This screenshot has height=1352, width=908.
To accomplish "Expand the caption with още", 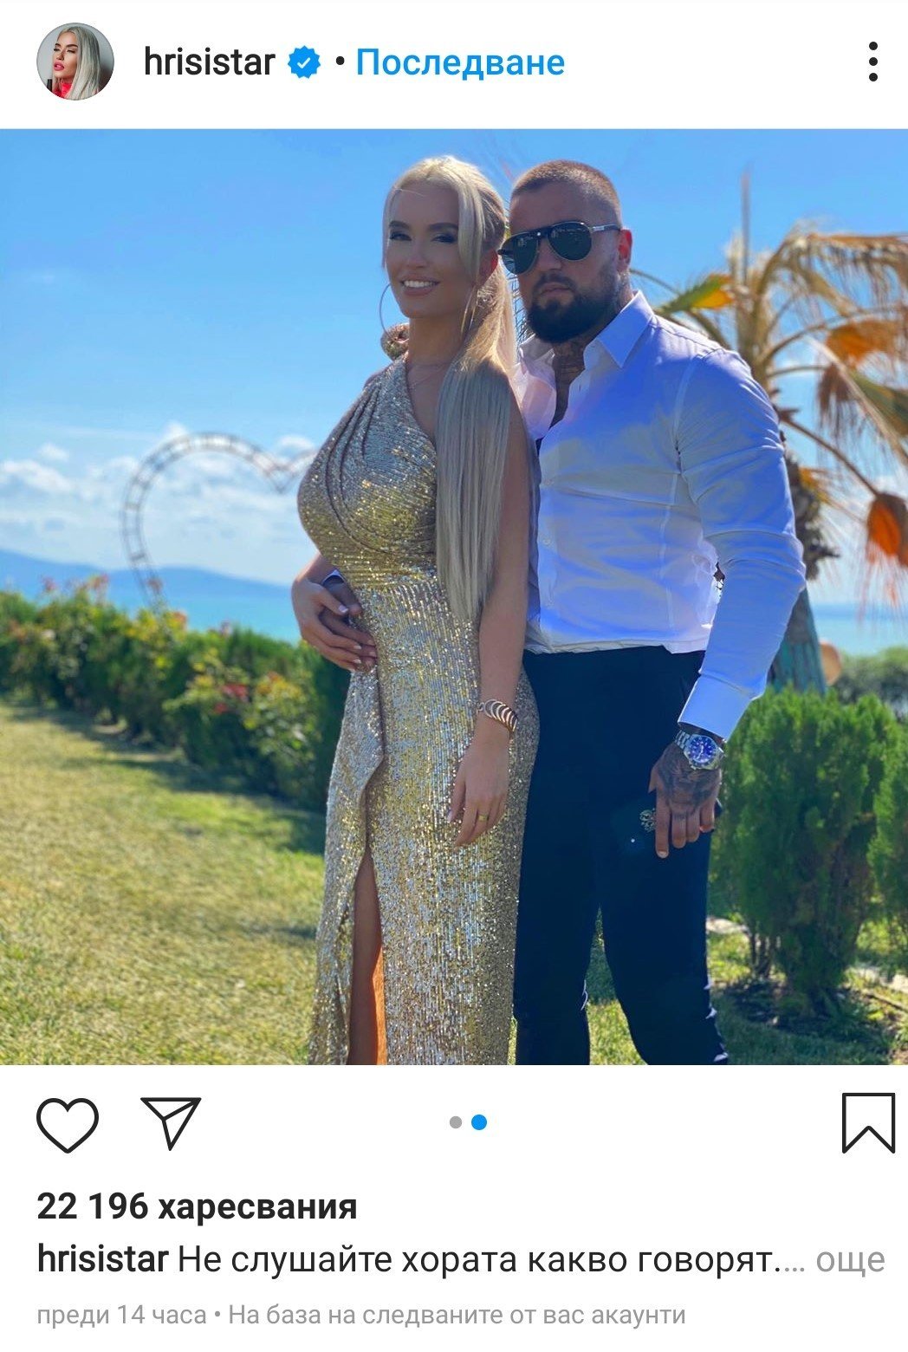I will [851, 1259].
